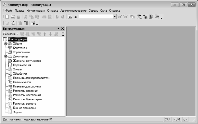198x124 pixels.
Task: Open the search combo box dropdown arrow
Action: coord(115,17)
